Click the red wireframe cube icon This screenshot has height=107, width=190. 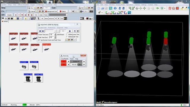170,8
